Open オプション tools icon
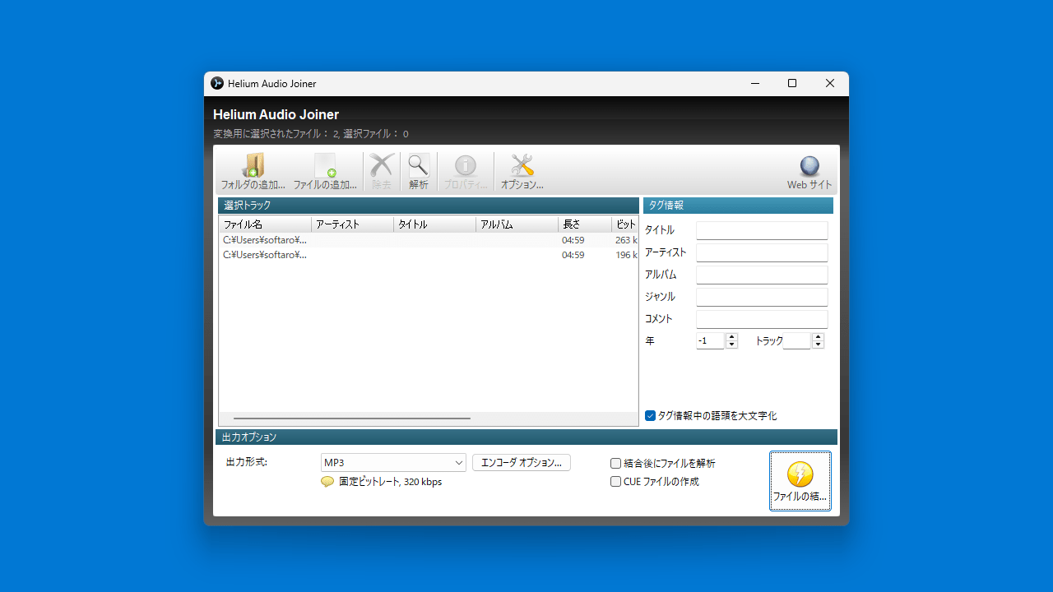 (522, 165)
